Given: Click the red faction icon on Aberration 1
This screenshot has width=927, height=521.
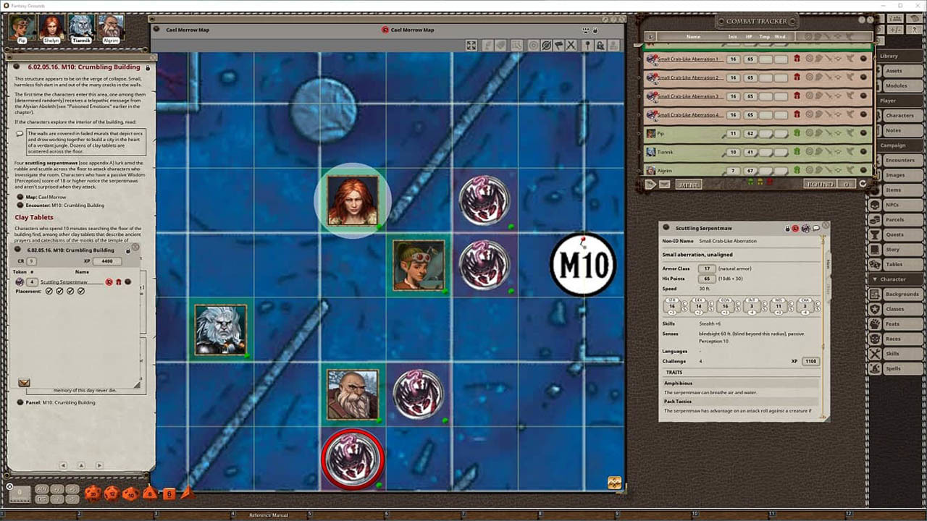Looking at the screenshot, I should (x=797, y=59).
